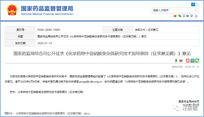This screenshot has height=117, width=204.
Task: Click the small document icon before 附件 link
Action: (x=5, y=113)
